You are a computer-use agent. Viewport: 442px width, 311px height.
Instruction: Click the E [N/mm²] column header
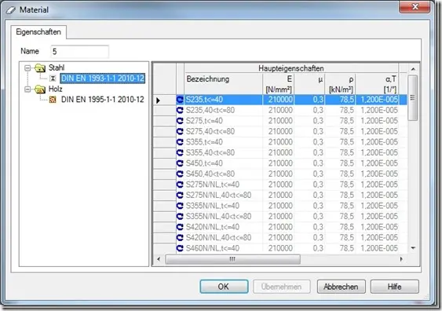[x=278, y=84]
